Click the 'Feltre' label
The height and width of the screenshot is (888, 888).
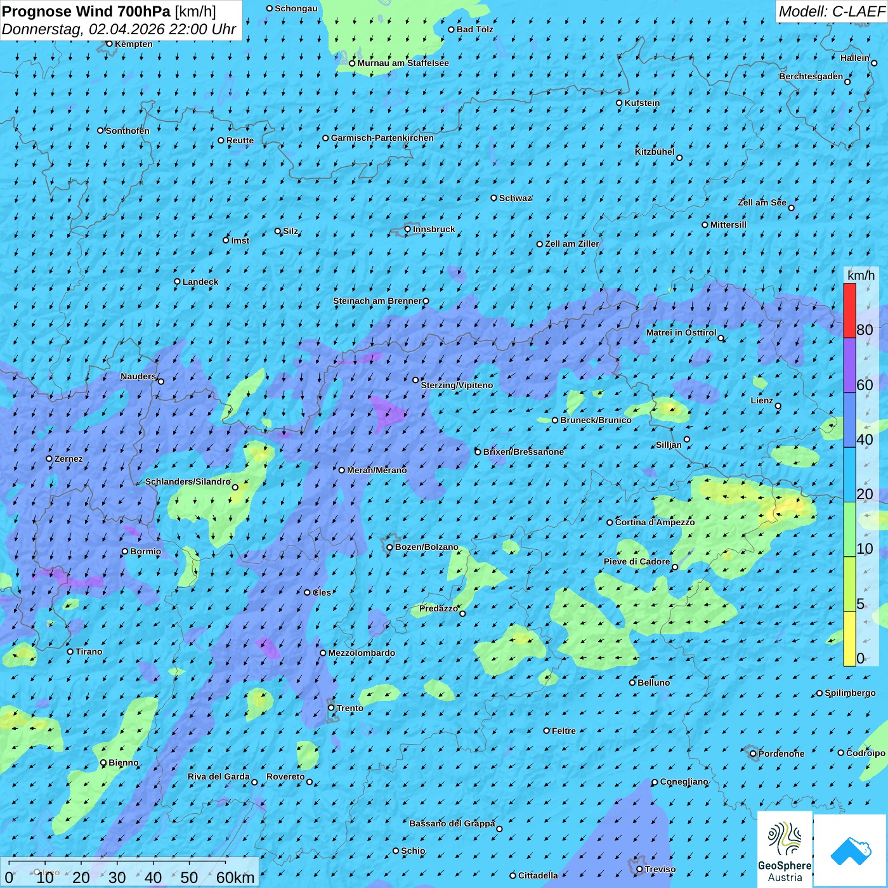[x=563, y=731]
